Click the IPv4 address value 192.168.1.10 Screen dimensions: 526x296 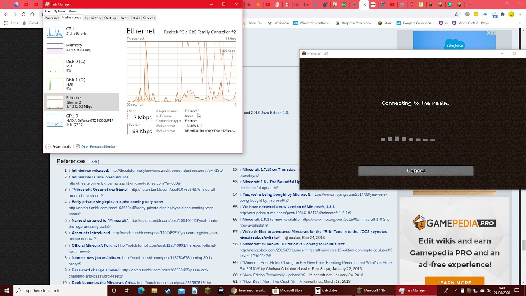194,126
